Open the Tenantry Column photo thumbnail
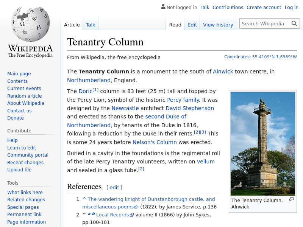The width and height of the screenshot is (303, 227). tap(262, 143)
